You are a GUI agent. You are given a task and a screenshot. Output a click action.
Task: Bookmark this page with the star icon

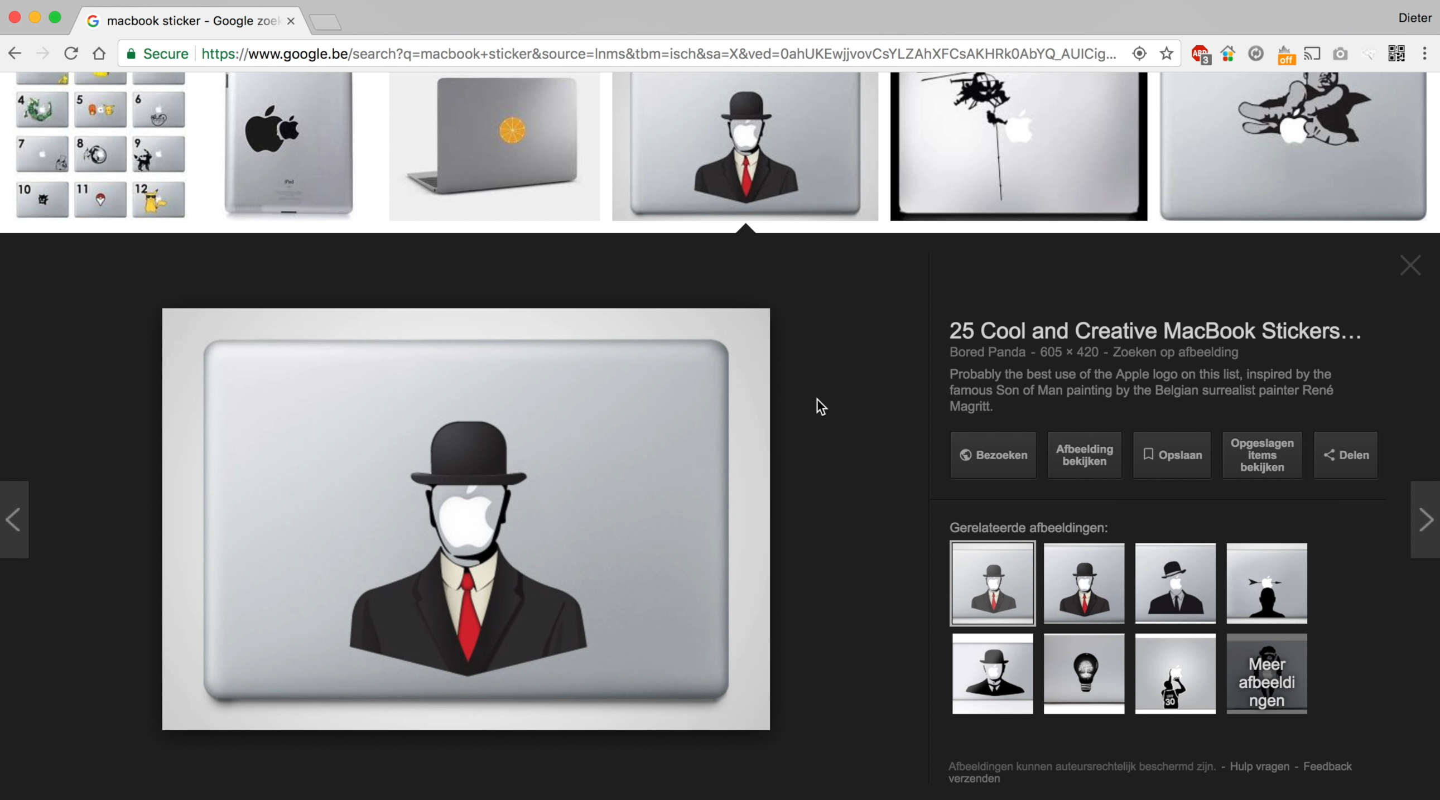click(1167, 54)
